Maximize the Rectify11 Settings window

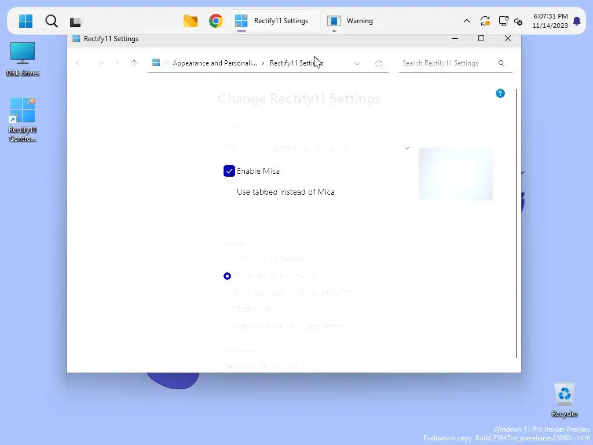481,39
